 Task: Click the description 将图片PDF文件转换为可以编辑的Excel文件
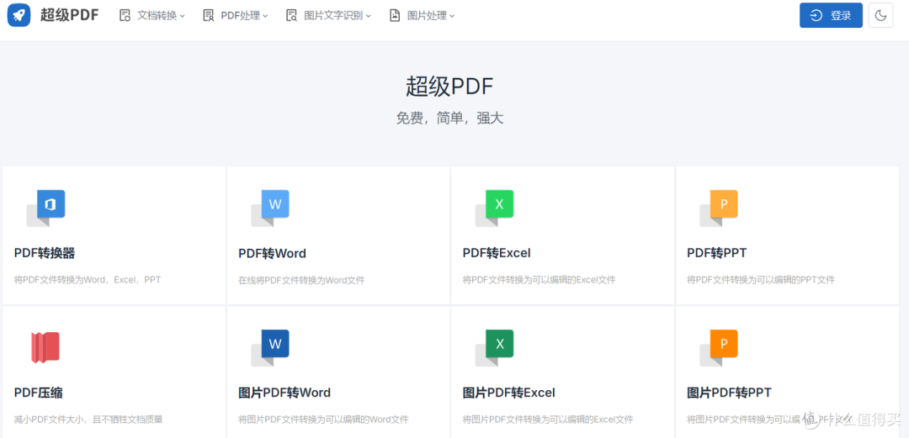pos(548,420)
